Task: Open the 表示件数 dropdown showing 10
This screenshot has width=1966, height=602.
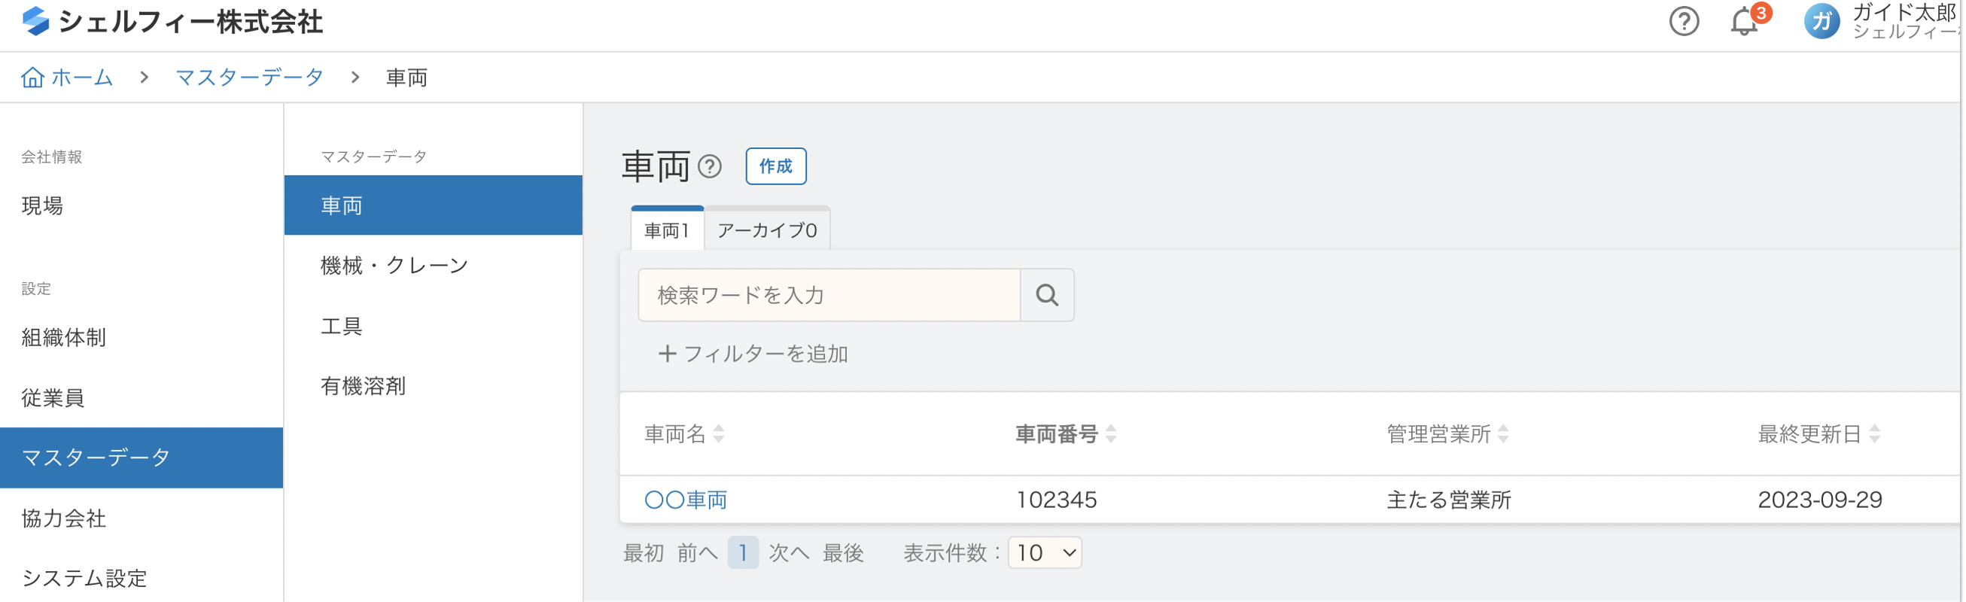Action: pos(1044,552)
